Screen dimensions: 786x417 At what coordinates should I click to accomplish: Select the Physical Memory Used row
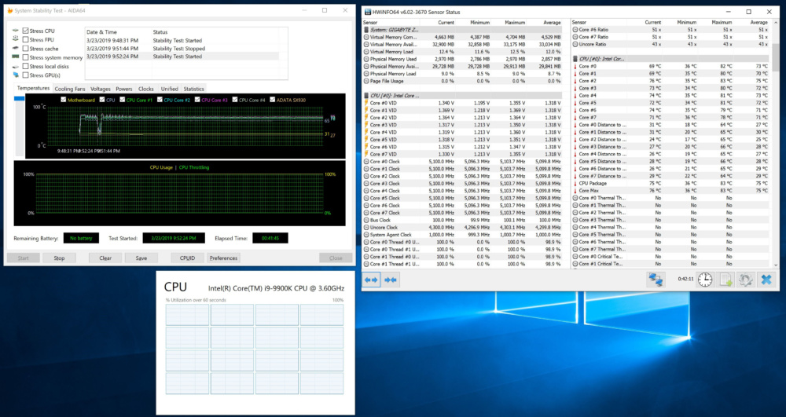point(462,59)
